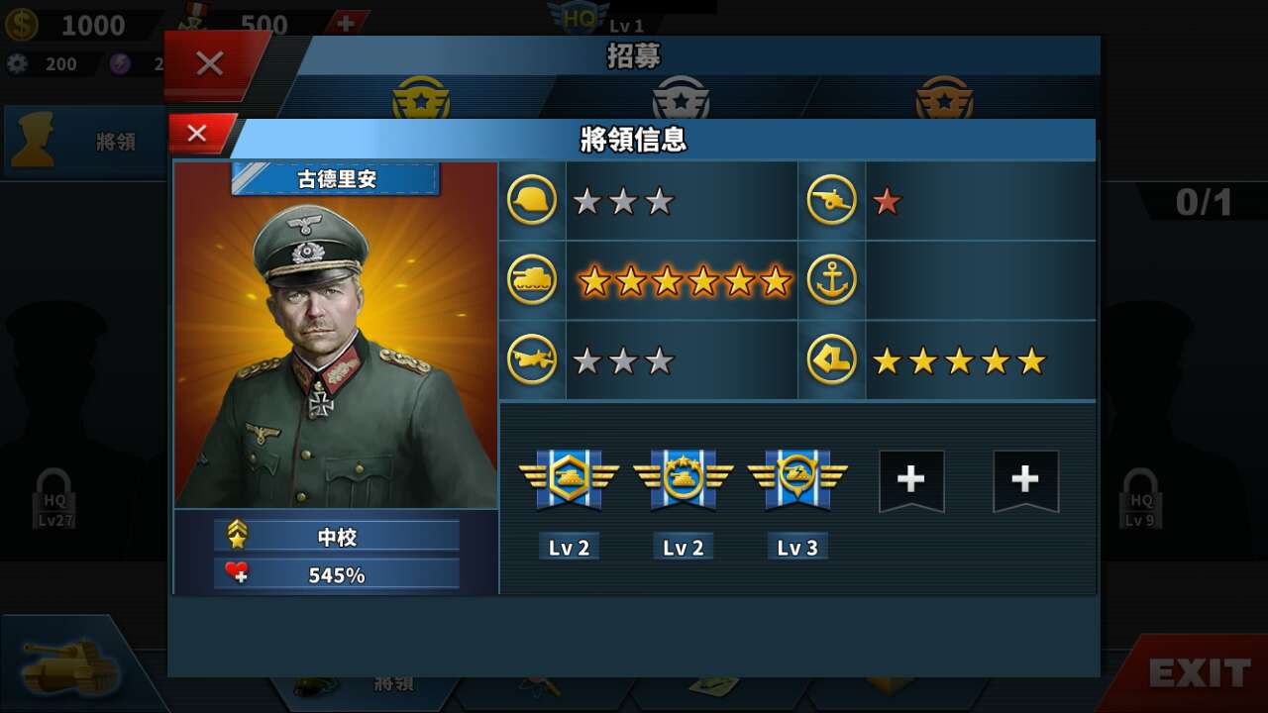
Task: Open the second Lv 2 skill medal
Action: click(684, 480)
